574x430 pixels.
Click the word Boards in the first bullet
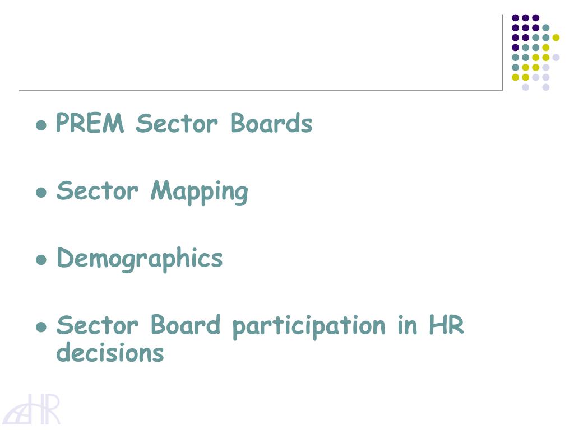coord(271,123)
